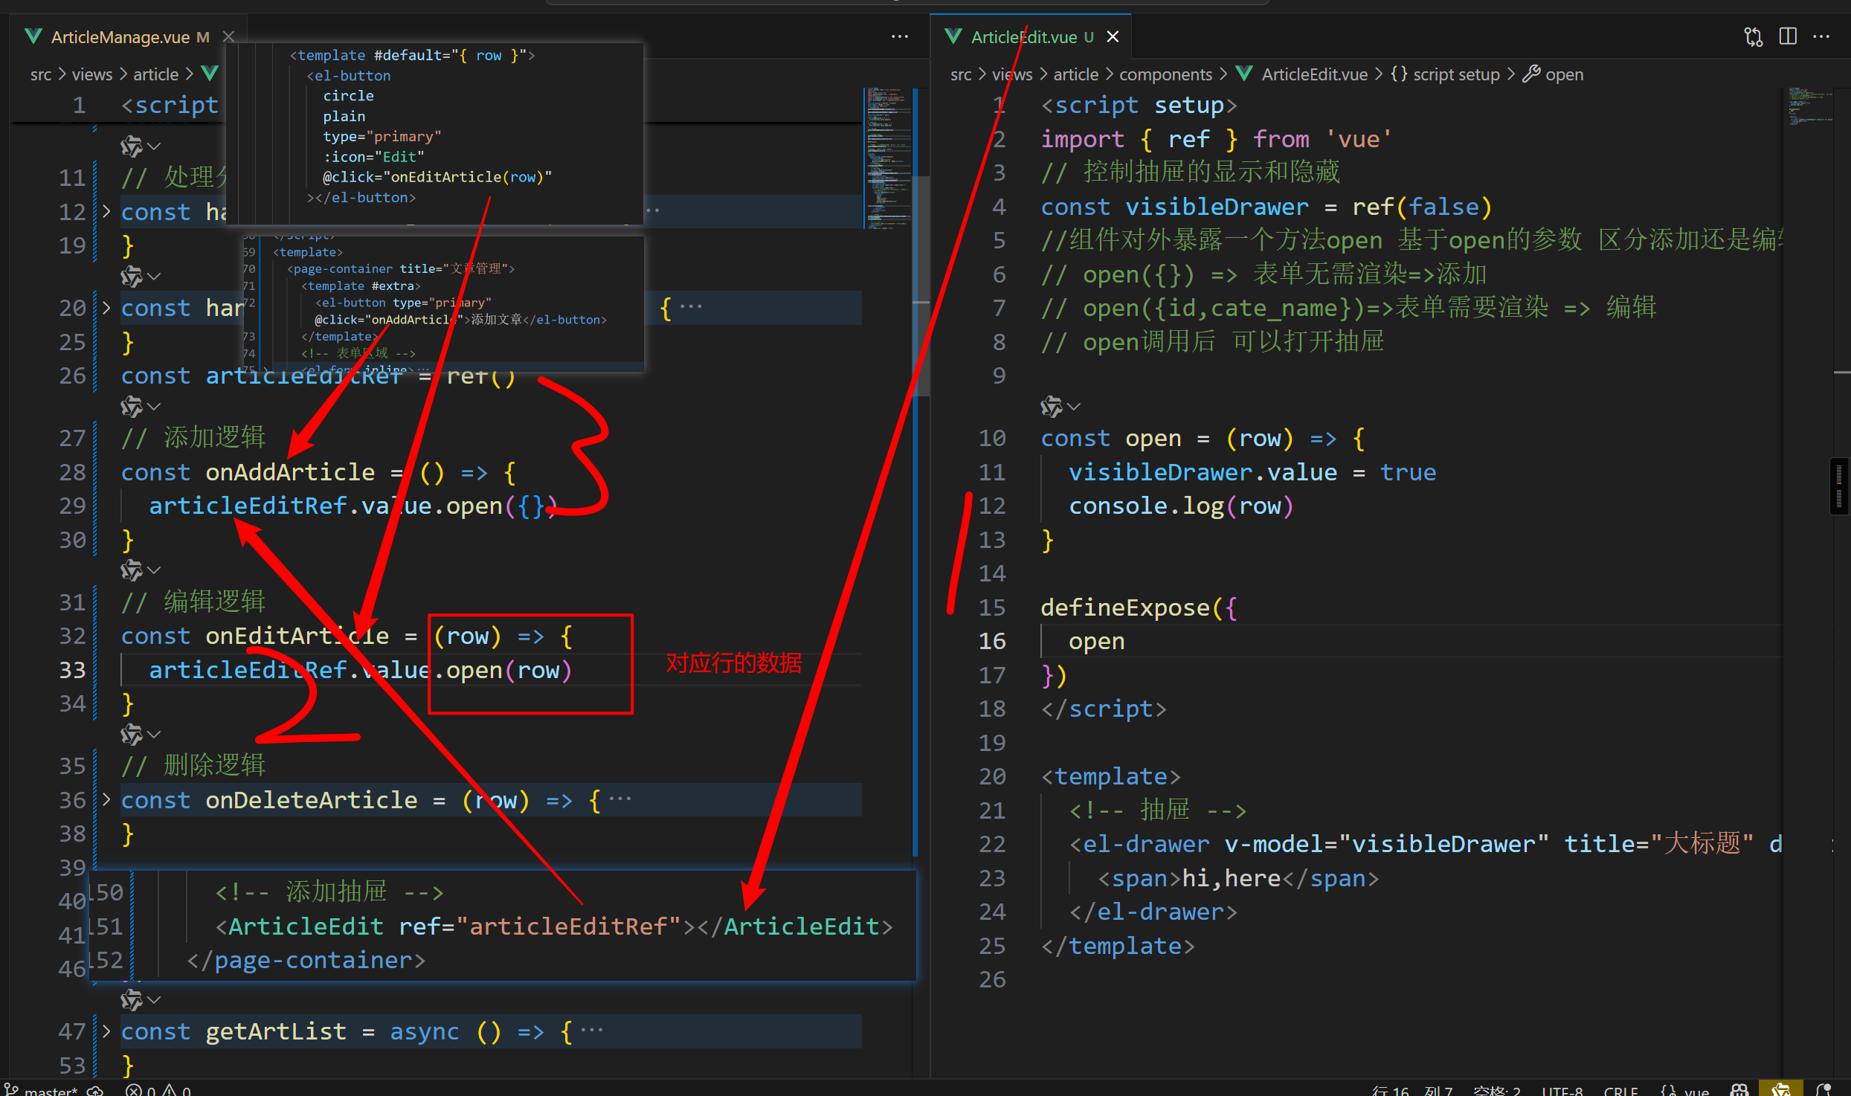Click 'components' in the breadcrumb path
The width and height of the screenshot is (1851, 1096).
[x=1165, y=74]
